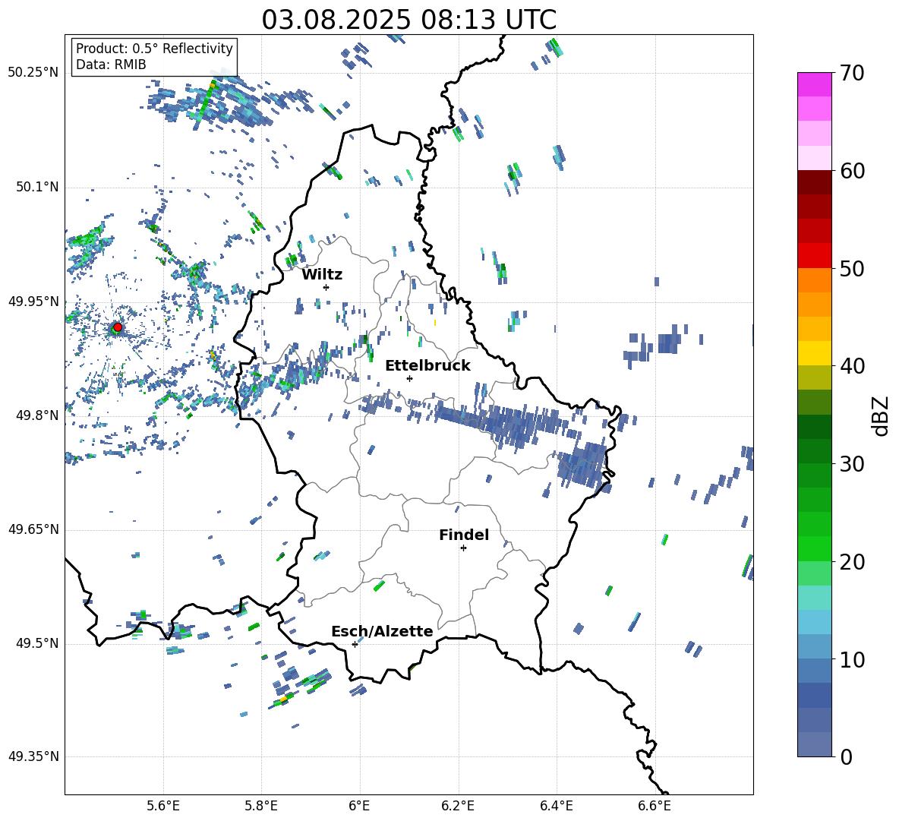Click the 49.65°N latitude label

pyautogui.click(x=33, y=529)
